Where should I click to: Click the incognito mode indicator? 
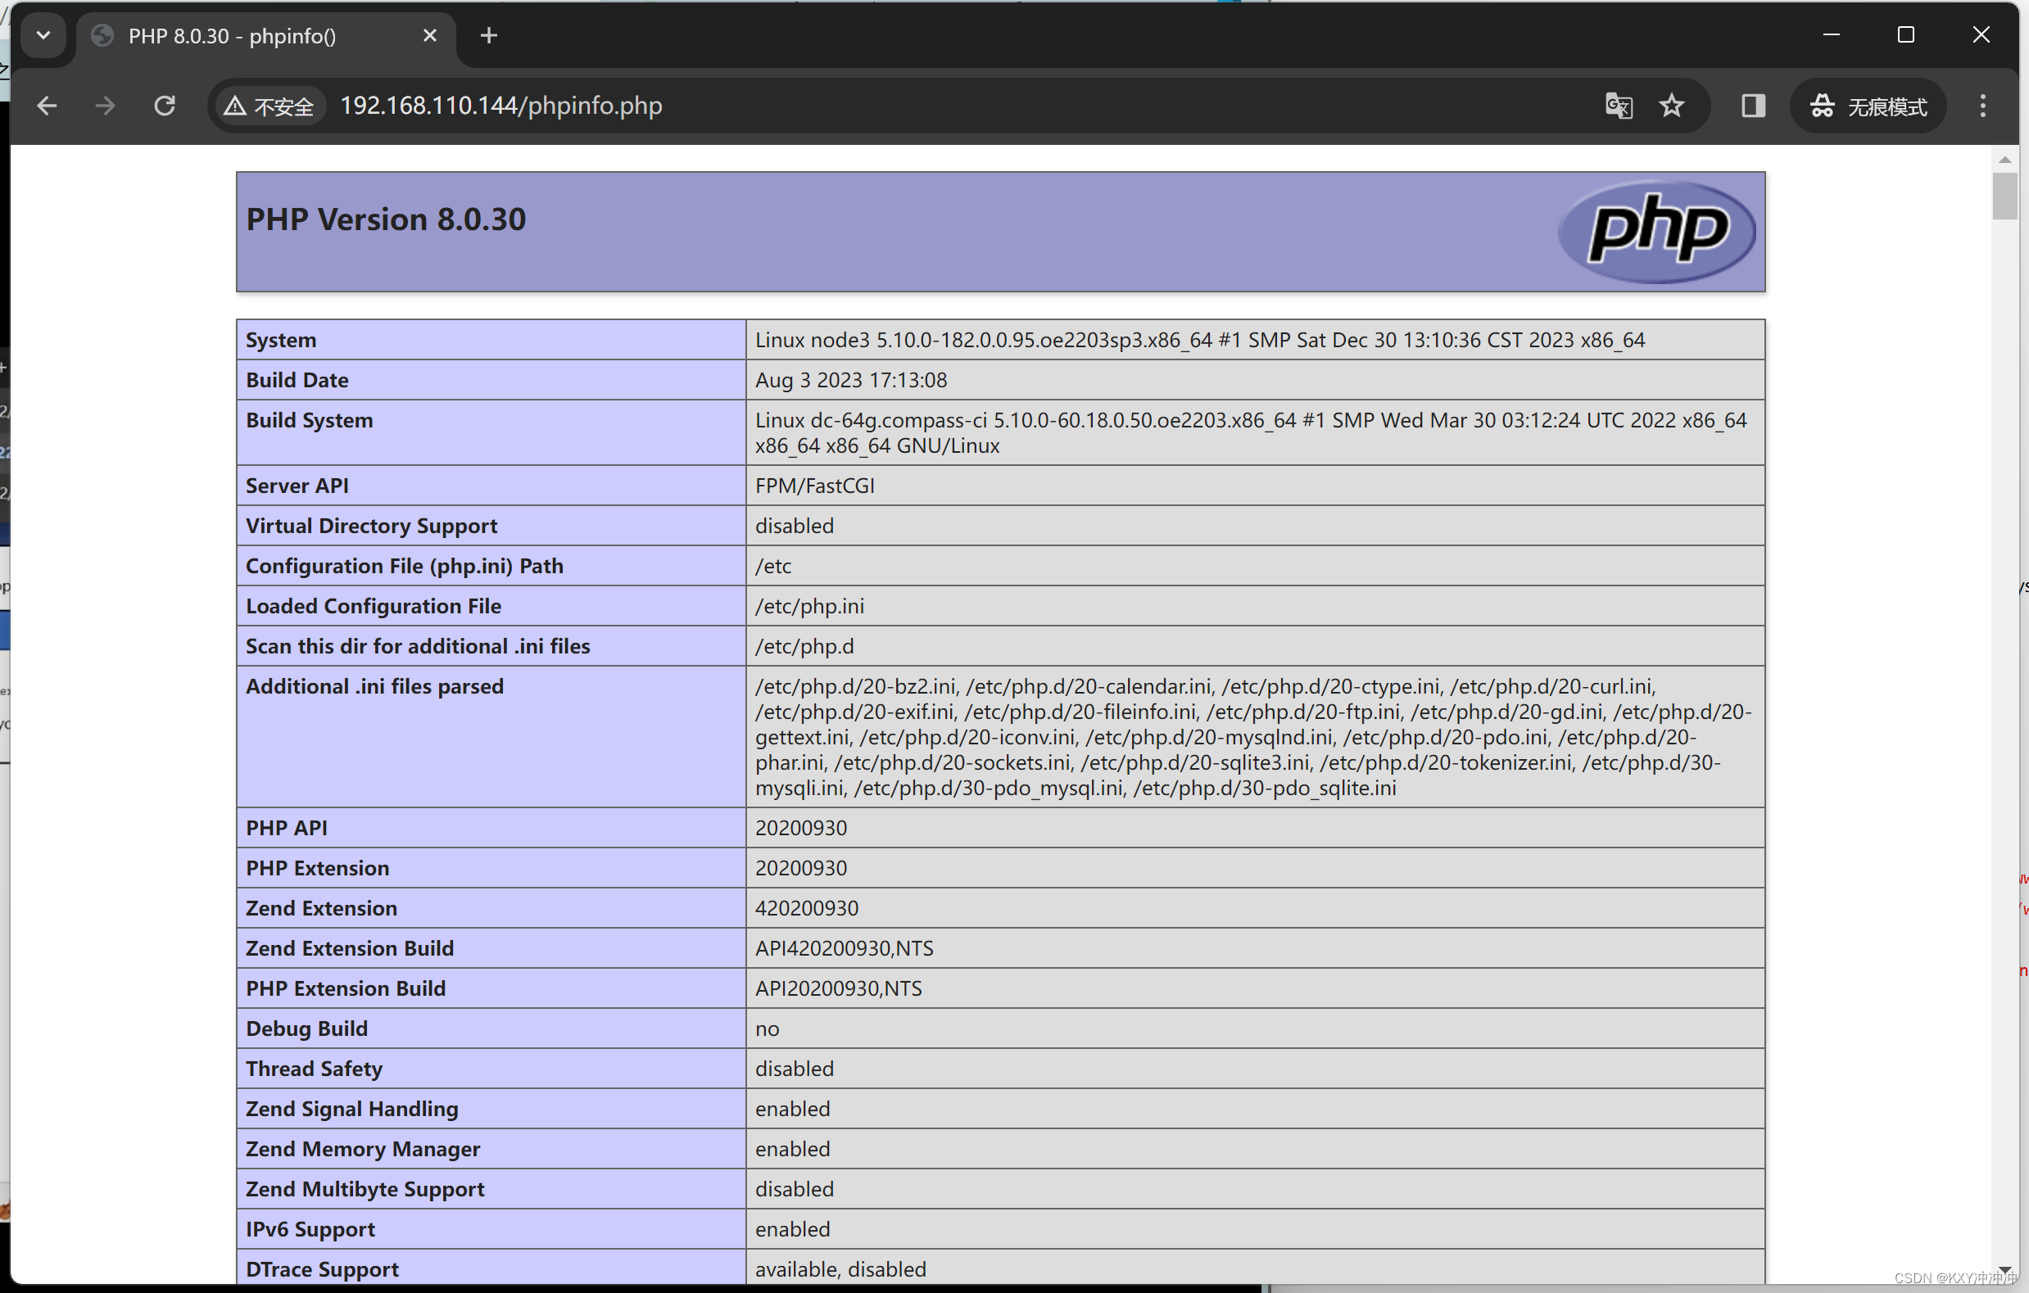point(1868,106)
